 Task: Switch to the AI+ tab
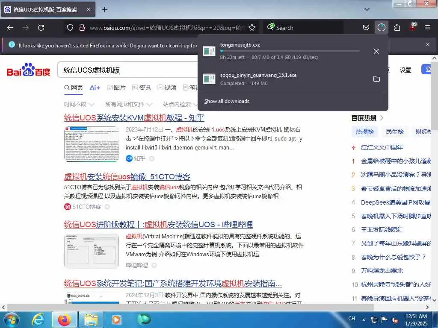[x=95, y=88]
